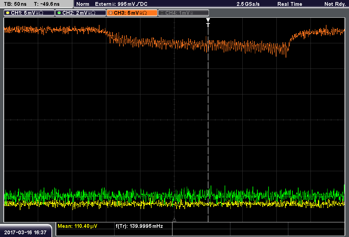Click the T: -49.6 ns trigger offset readout
The image size is (349, 237).
(47, 4)
